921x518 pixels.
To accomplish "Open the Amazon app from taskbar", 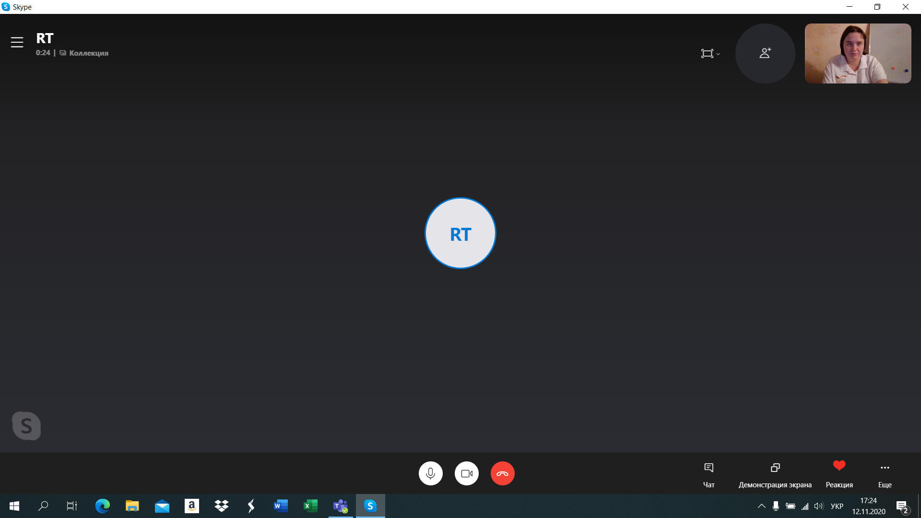I will (x=191, y=506).
